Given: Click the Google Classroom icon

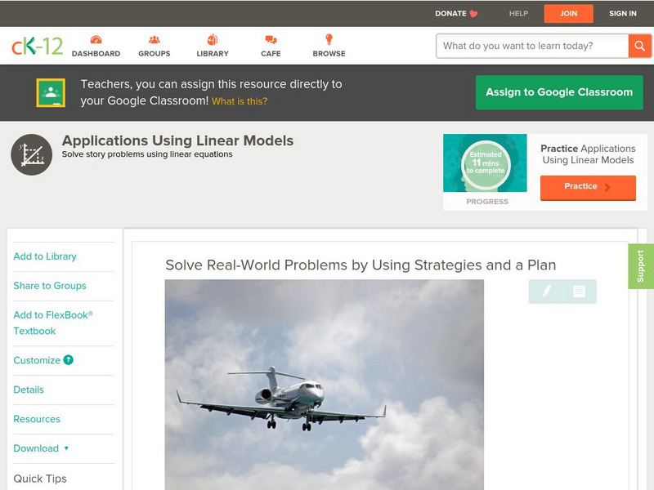Looking at the screenshot, I should pos(51,92).
